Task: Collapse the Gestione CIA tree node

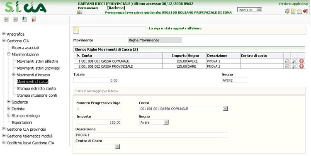Action: click(x=4, y=41)
